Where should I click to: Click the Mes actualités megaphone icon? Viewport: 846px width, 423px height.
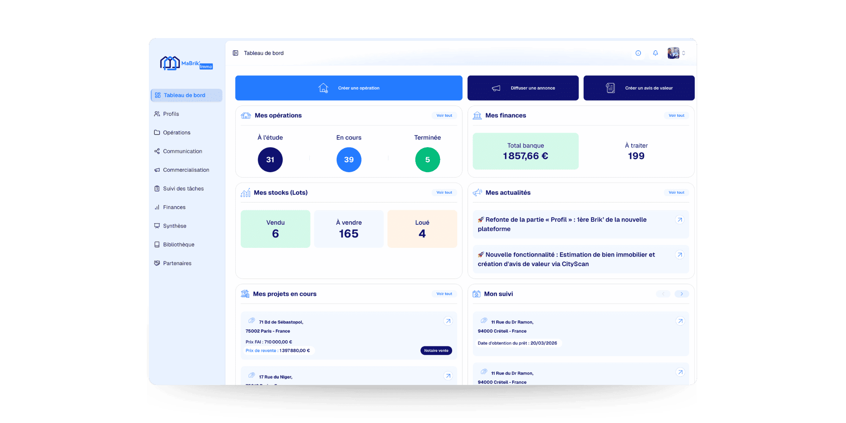477,192
